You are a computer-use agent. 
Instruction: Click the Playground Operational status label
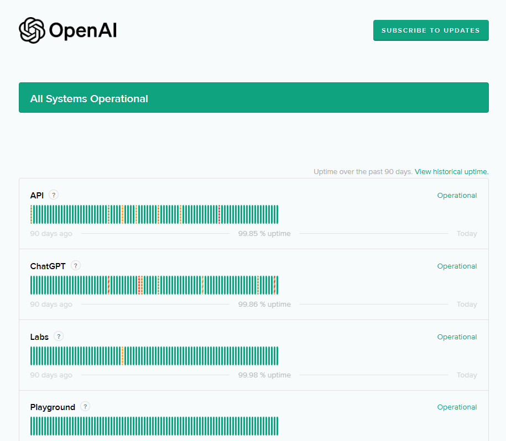(457, 407)
